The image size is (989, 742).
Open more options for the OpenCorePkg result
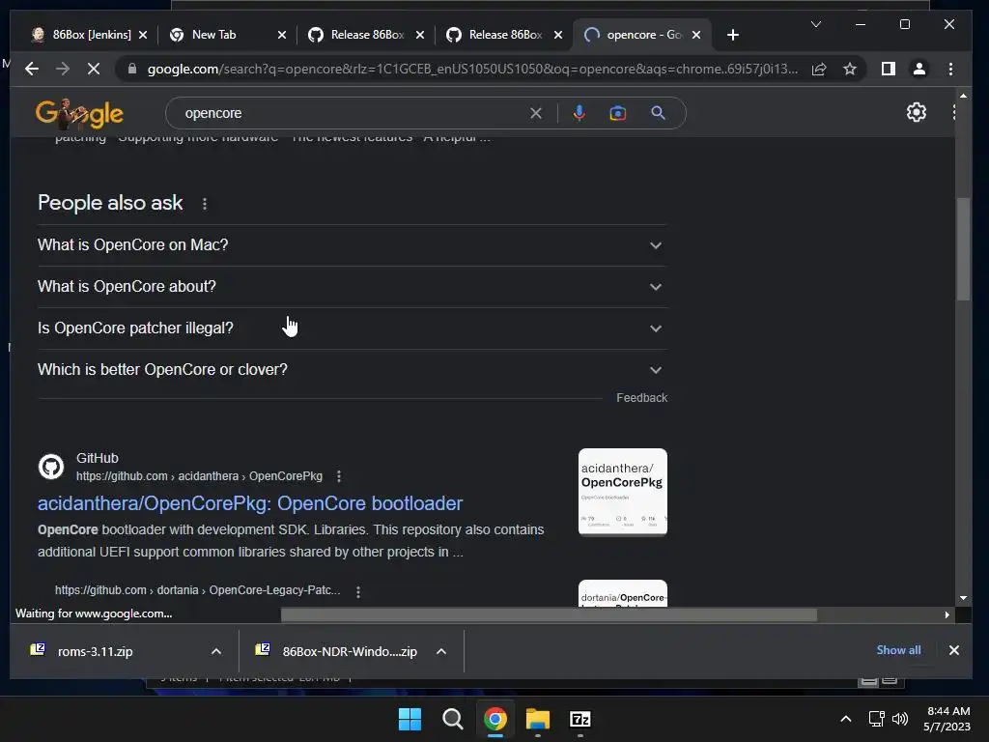point(339,476)
